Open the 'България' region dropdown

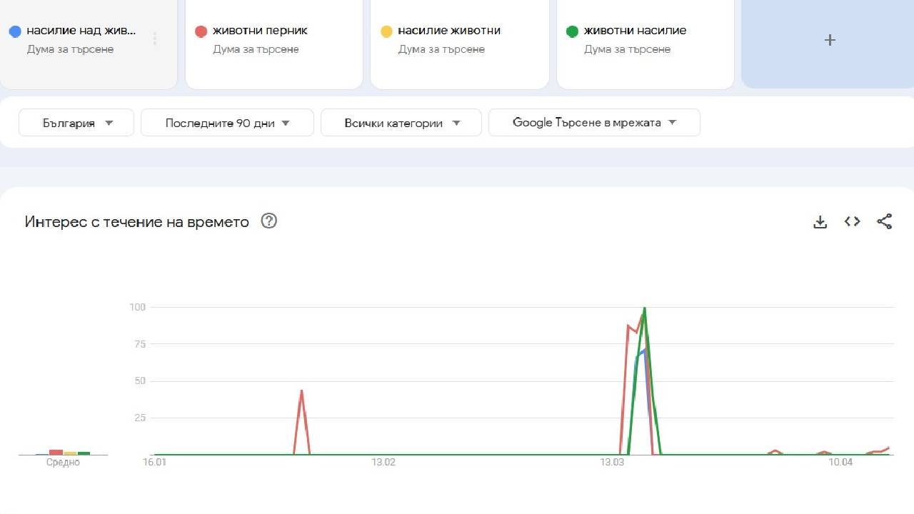tap(76, 122)
